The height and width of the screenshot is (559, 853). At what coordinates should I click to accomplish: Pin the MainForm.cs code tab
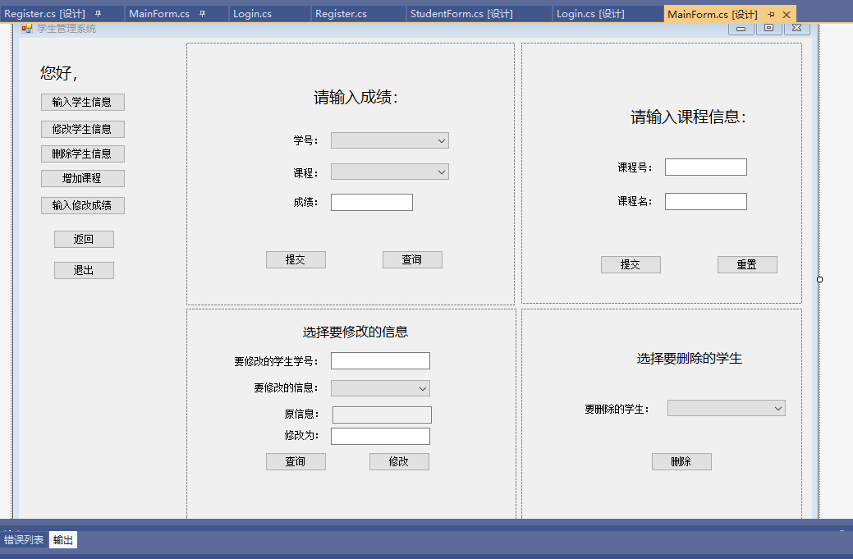click(x=202, y=14)
